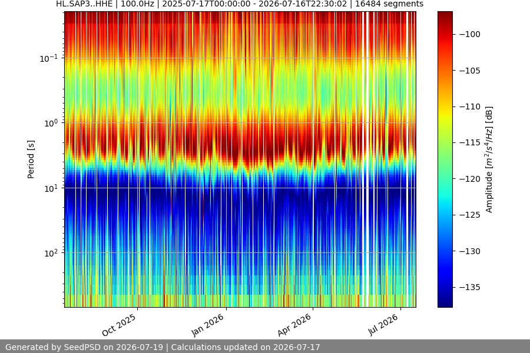Click the '16484 segments' text in title
The width and height of the screenshot is (530, 353).
pyautogui.click(x=389, y=4)
